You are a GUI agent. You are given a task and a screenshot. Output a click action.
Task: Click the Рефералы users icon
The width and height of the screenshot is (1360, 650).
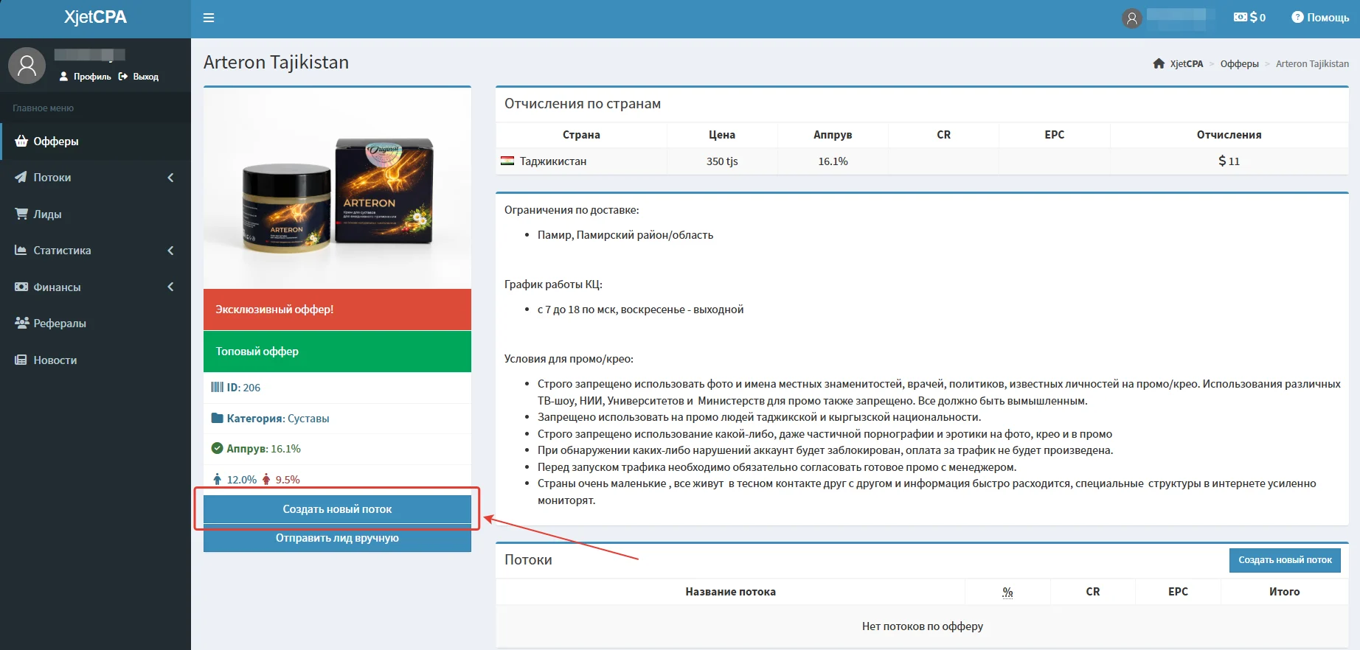[21, 323]
